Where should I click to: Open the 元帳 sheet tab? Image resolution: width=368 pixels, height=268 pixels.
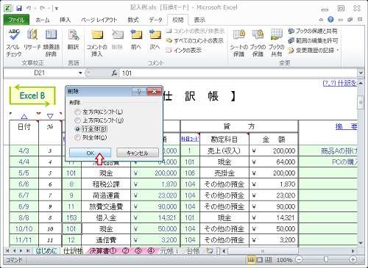(x=169, y=251)
